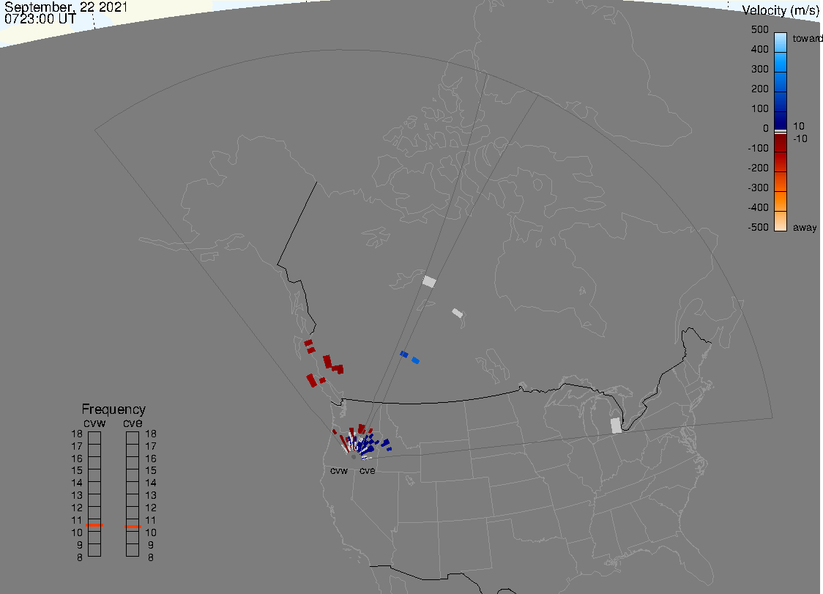Click the 0723:00 UT timestamp
This screenshot has width=823, height=594.
coord(40,20)
